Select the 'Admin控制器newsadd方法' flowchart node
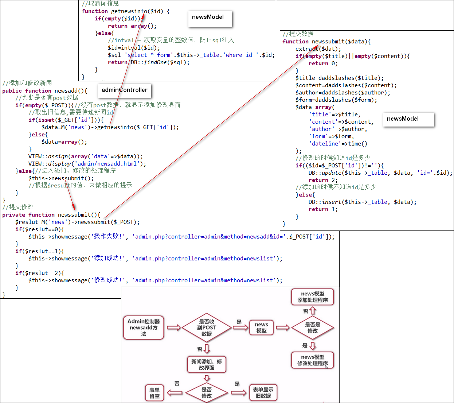The width and height of the screenshot is (454, 403). [144, 328]
